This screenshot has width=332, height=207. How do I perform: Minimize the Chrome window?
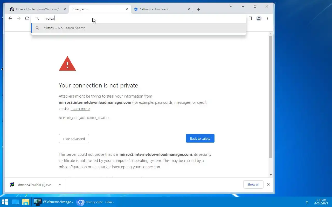[x=243, y=6]
